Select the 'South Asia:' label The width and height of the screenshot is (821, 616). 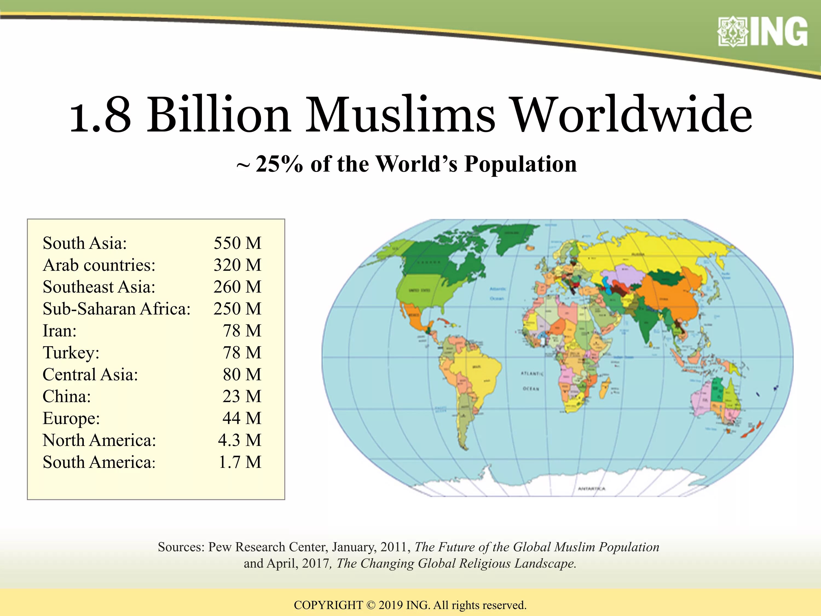click(85, 243)
